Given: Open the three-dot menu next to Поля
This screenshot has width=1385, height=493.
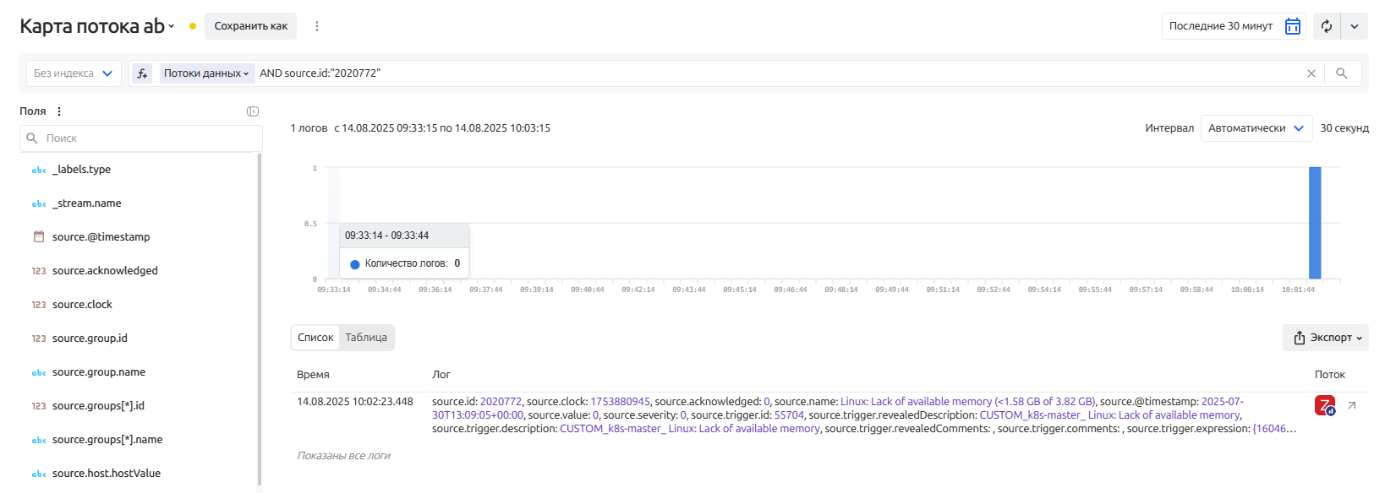Looking at the screenshot, I should [x=59, y=111].
